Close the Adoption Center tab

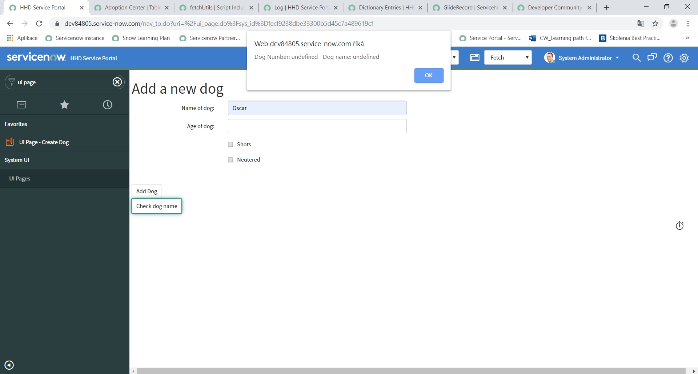coord(167,8)
